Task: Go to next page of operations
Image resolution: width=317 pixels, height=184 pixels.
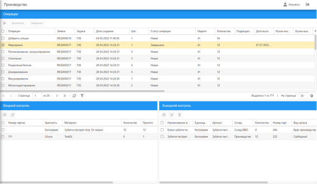Action: tap(57, 96)
